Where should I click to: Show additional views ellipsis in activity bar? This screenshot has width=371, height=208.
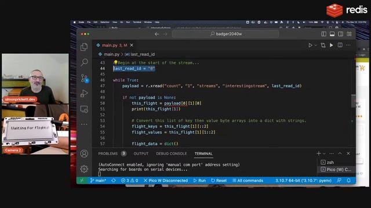pyautogui.click(x=84, y=124)
